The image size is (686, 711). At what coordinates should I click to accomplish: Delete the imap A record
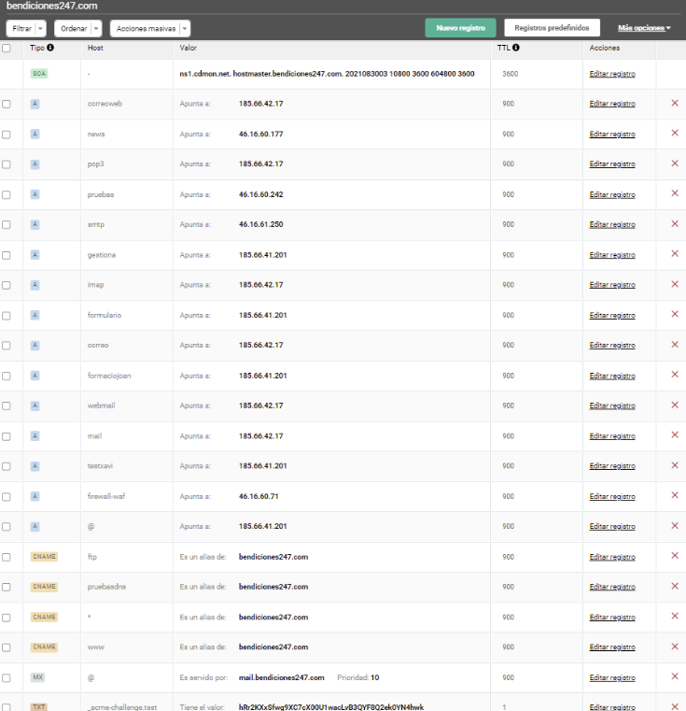pyautogui.click(x=675, y=284)
